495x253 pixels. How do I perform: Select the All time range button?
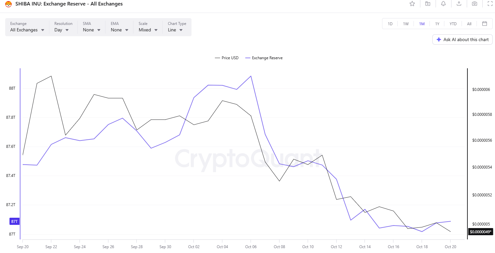[469, 24]
